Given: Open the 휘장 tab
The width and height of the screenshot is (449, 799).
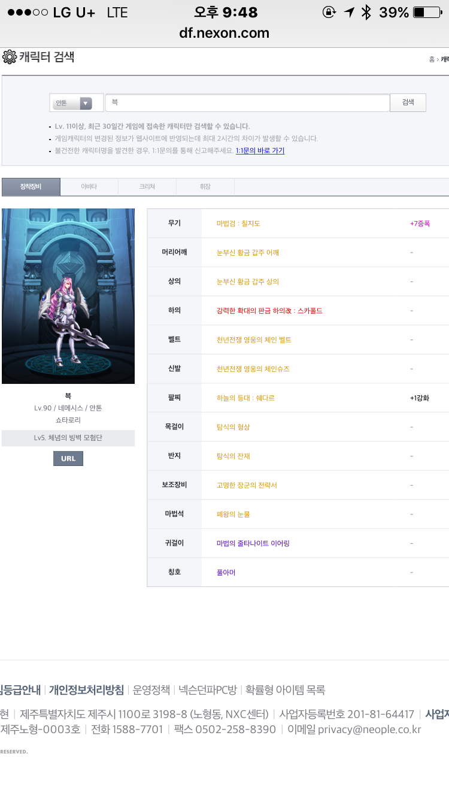Looking at the screenshot, I should pyautogui.click(x=205, y=187).
